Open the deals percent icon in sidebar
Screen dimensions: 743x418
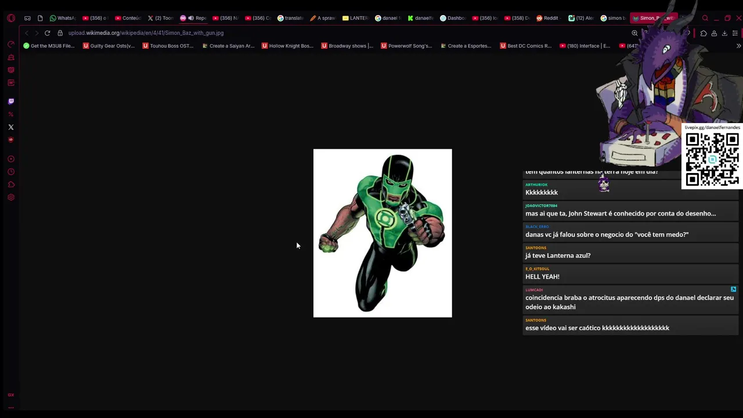click(x=11, y=114)
